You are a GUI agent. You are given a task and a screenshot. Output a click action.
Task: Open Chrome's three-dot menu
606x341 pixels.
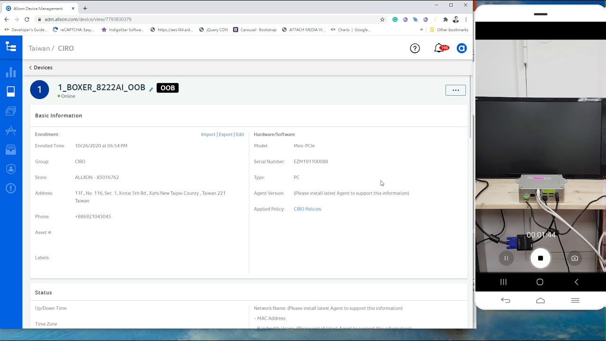[466, 19]
